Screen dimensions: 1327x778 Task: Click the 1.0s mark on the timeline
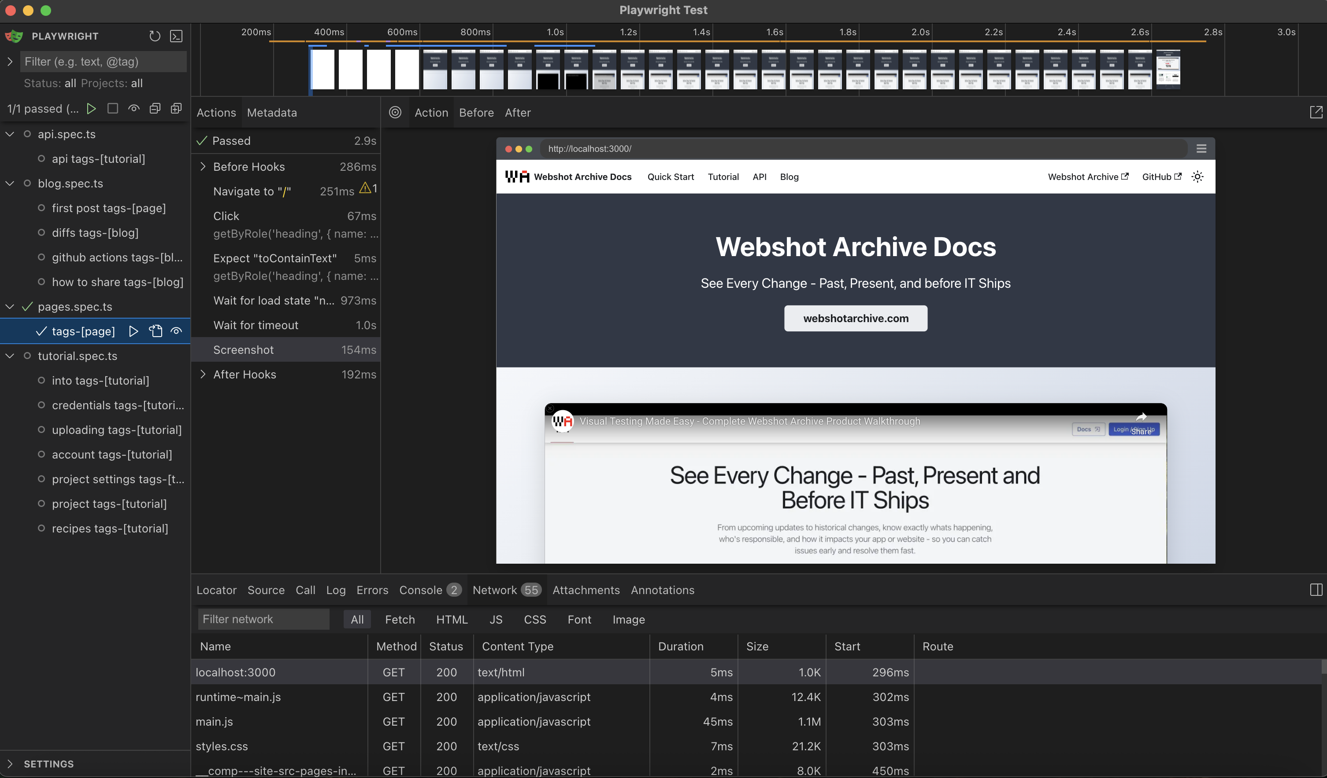555,33
